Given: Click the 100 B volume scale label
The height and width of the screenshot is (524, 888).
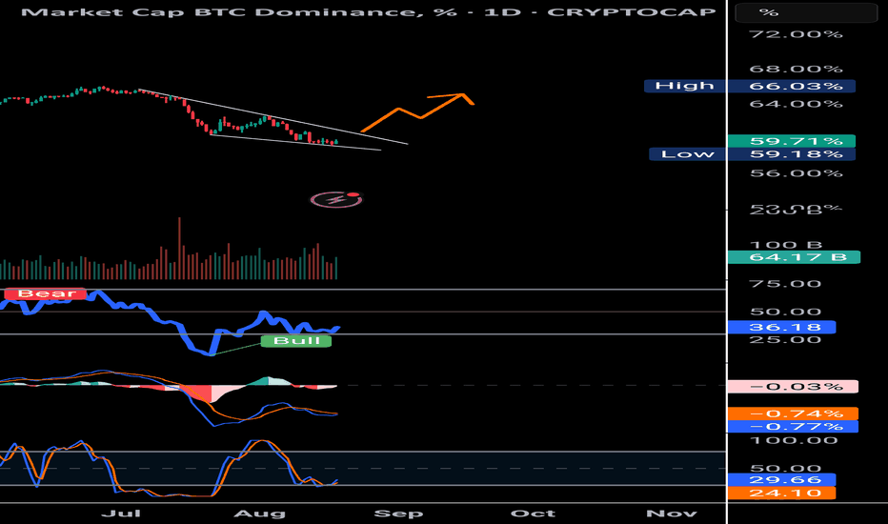Looking at the screenshot, I should 786,245.
